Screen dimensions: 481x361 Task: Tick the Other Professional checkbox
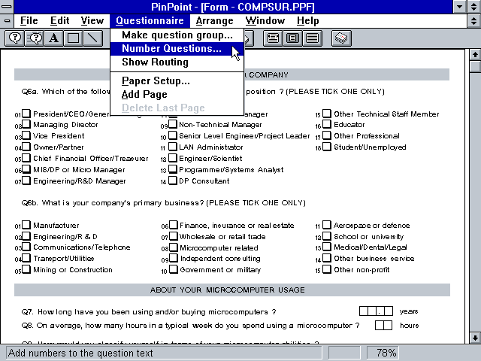tap(327, 135)
